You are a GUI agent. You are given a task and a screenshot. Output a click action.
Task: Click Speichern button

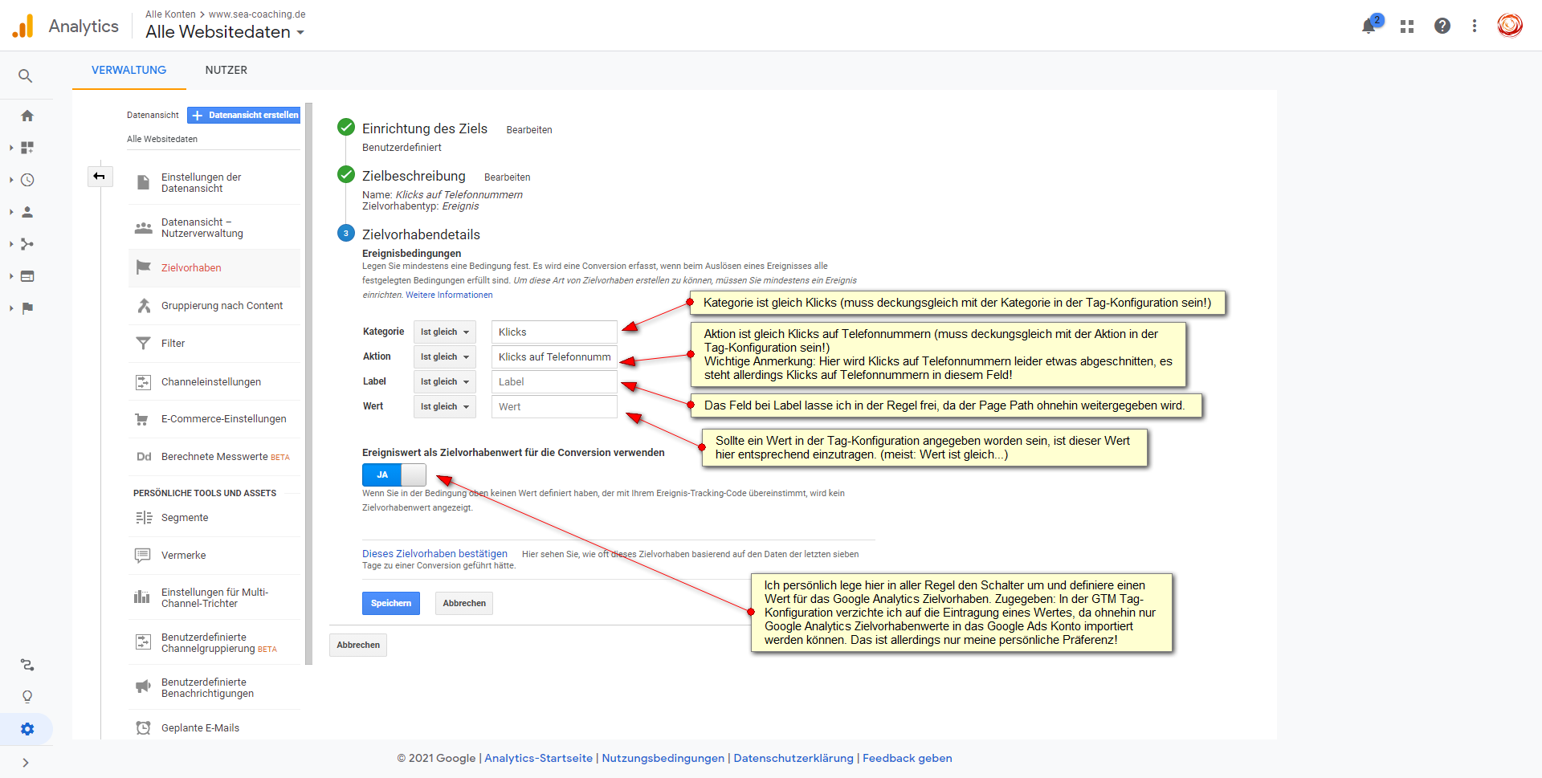click(x=391, y=603)
